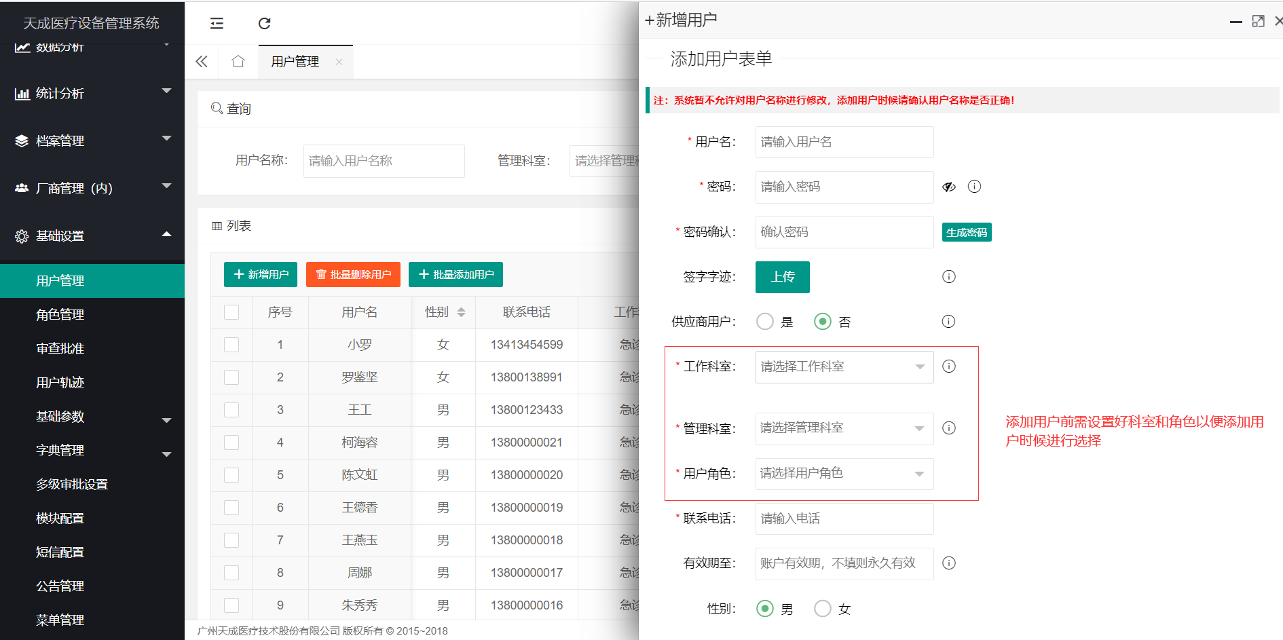Click the info icon next to 管理科室
This screenshot has width=1283, height=640.
[x=949, y=428]
